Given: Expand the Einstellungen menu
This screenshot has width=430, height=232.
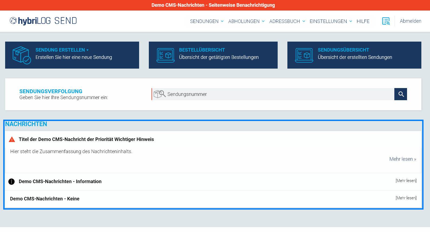Looking at the screenshot, I should (331, 21).
